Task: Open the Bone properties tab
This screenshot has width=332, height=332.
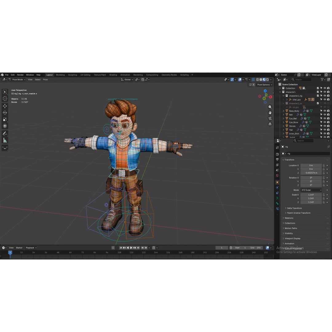Action: [x=277, y=204]
